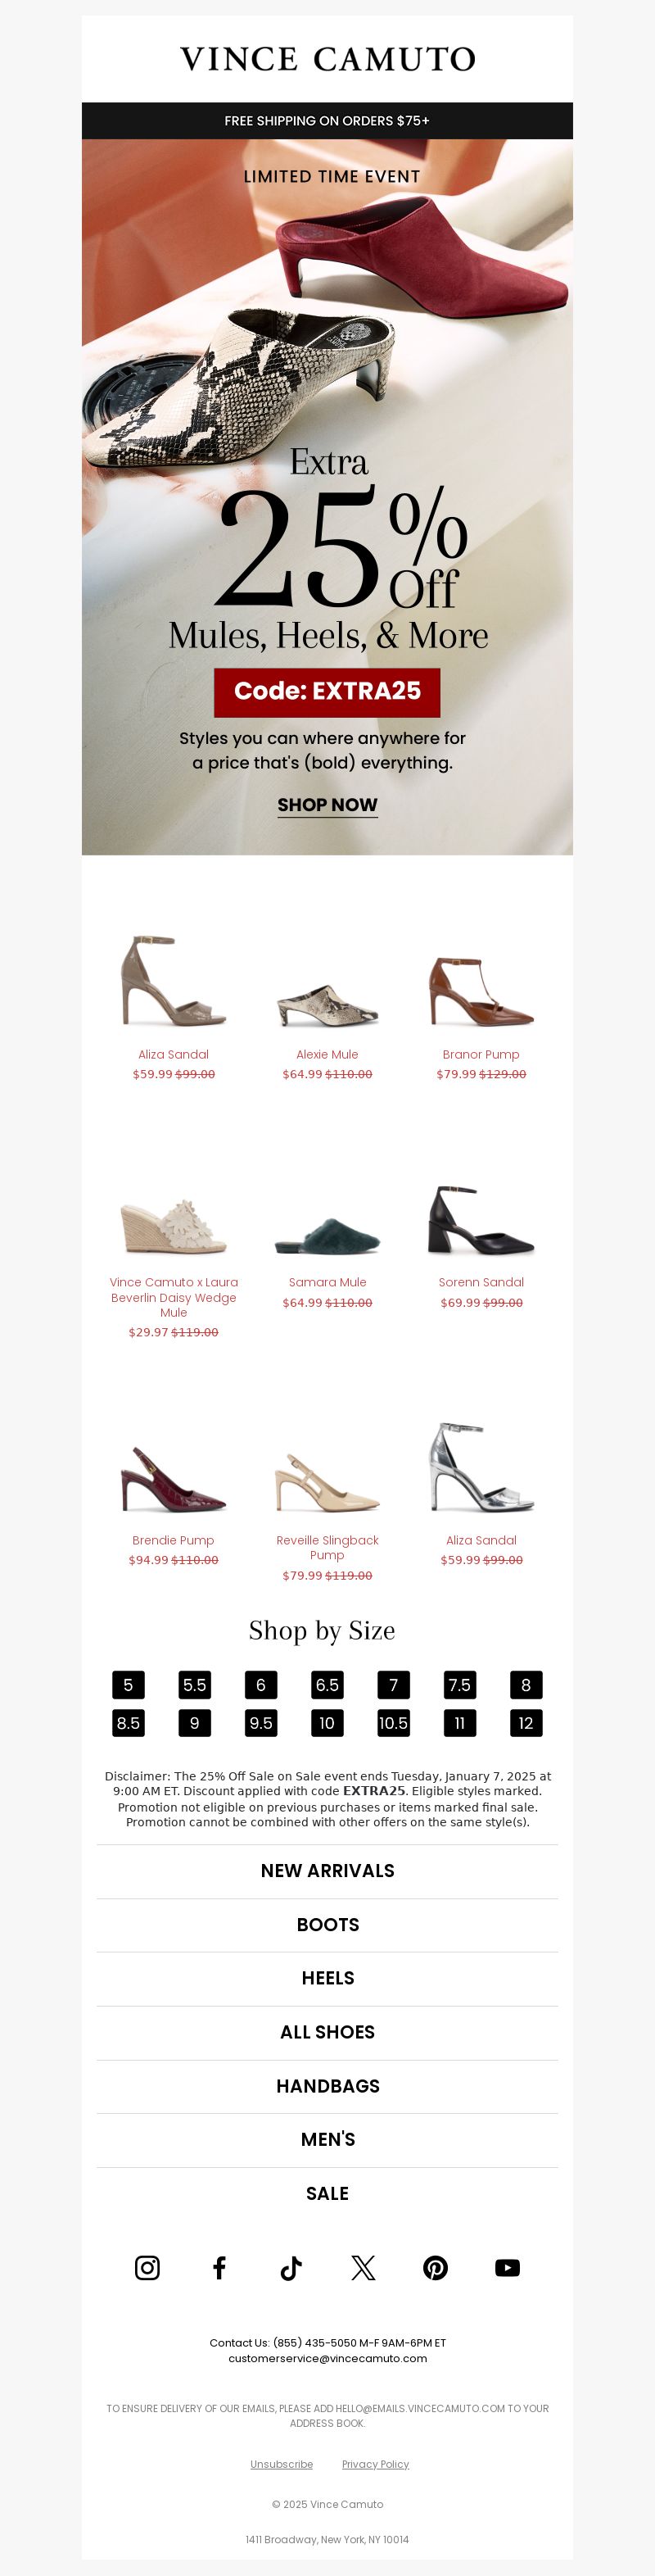Screen dimensions: 655x2576
Task: Open the YouTube social icon
Action: point(507,2267)
